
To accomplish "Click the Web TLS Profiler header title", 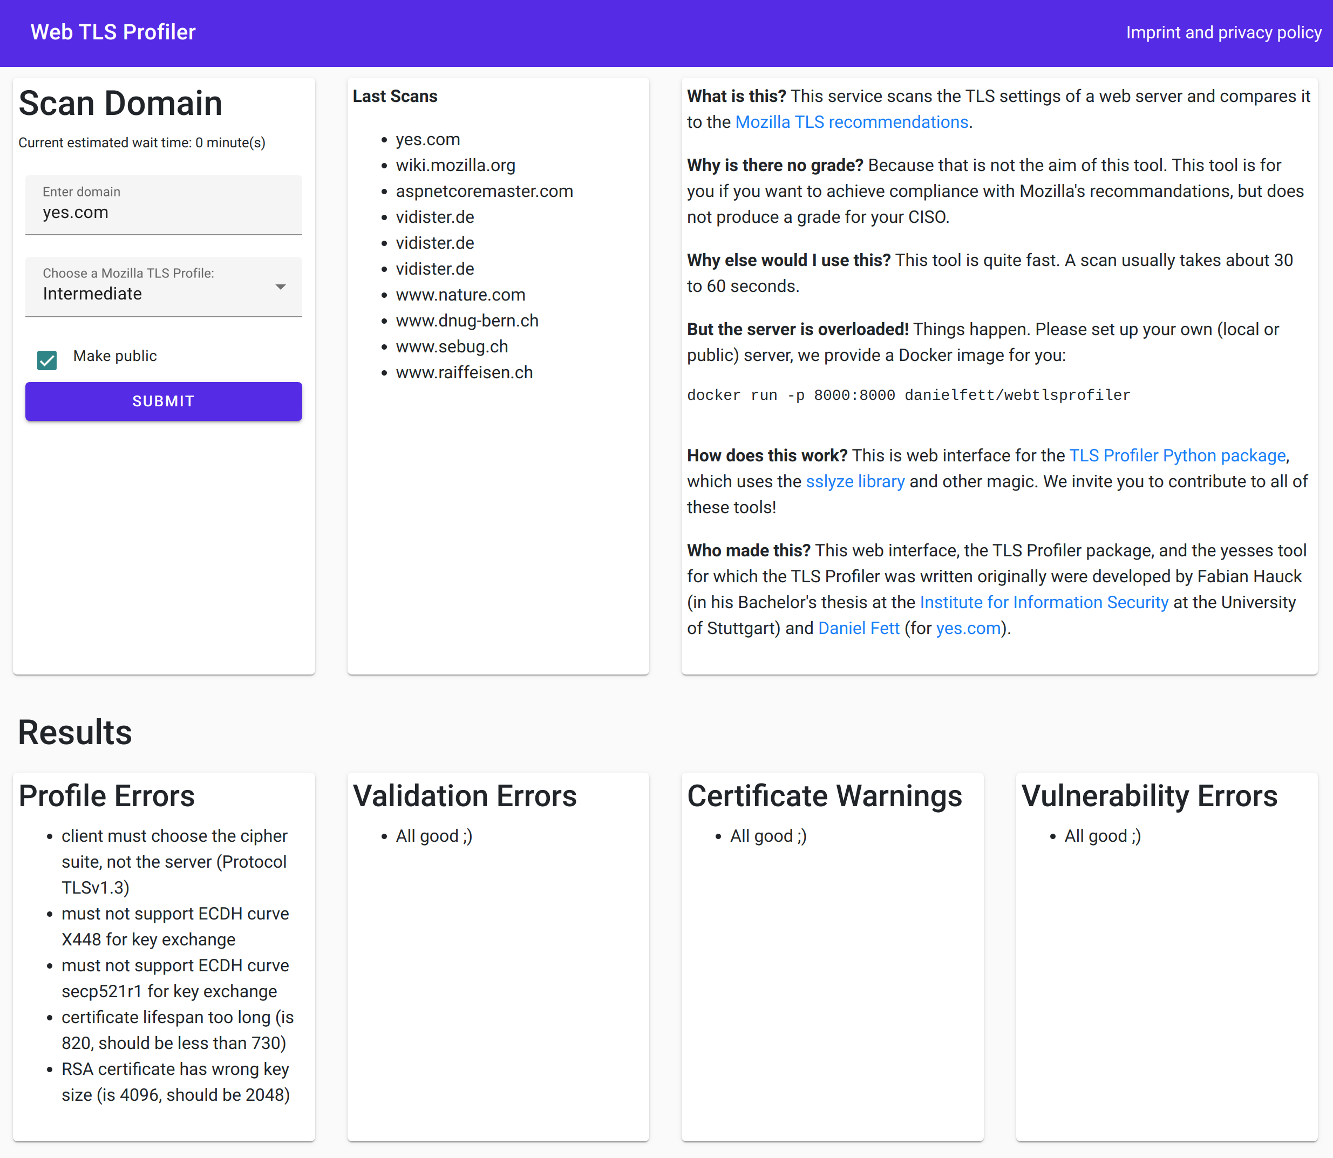I will (x=113, y=32).
